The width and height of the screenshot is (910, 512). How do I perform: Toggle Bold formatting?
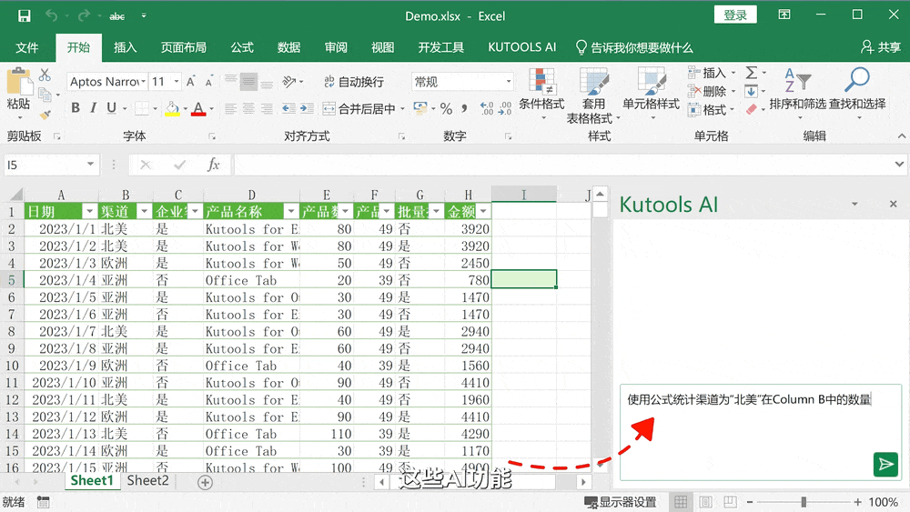[76, 108]
